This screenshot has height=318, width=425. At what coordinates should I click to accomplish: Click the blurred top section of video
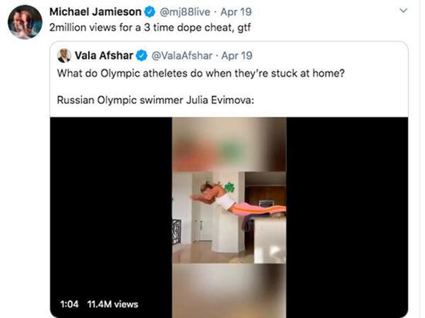[229, 144]
